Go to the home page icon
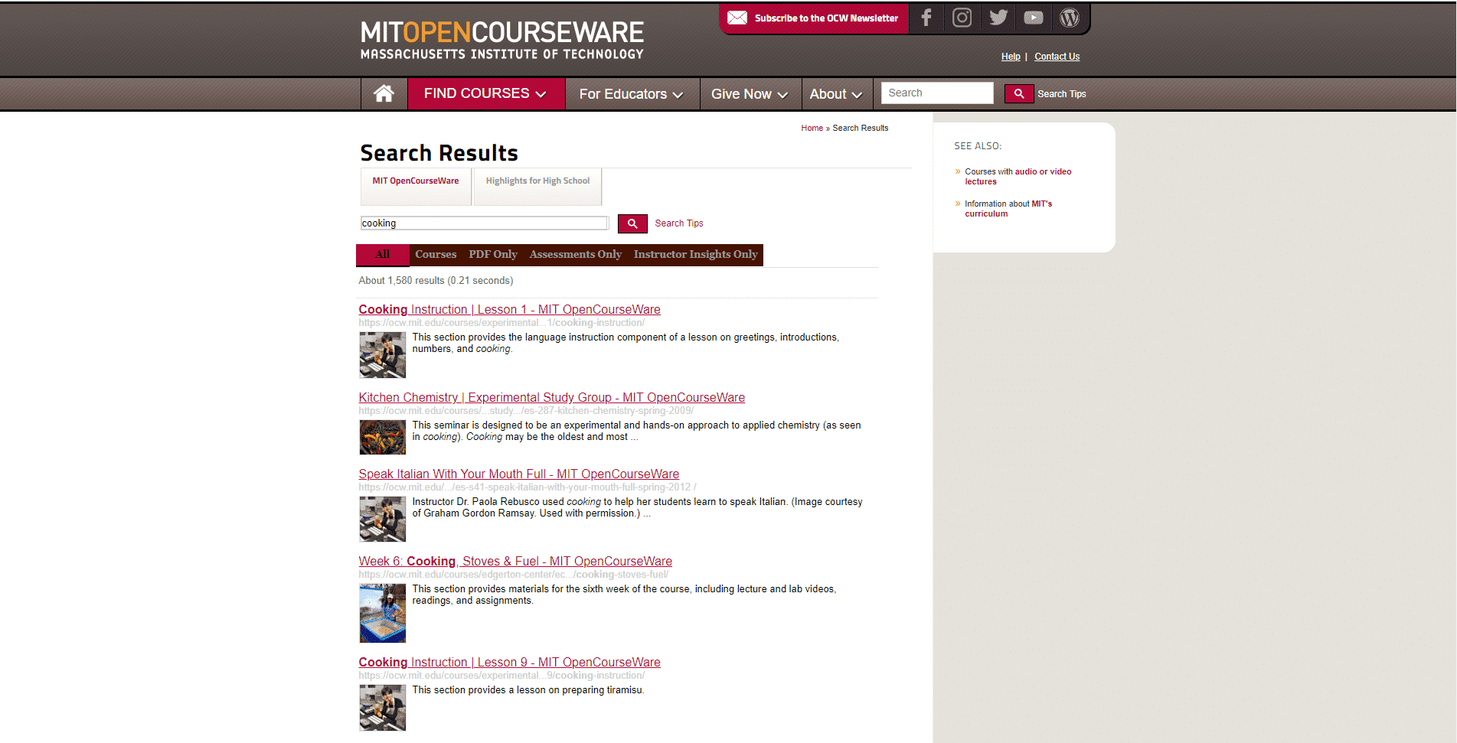Viewport: 1457px width, 743px height. pos(384,93)
